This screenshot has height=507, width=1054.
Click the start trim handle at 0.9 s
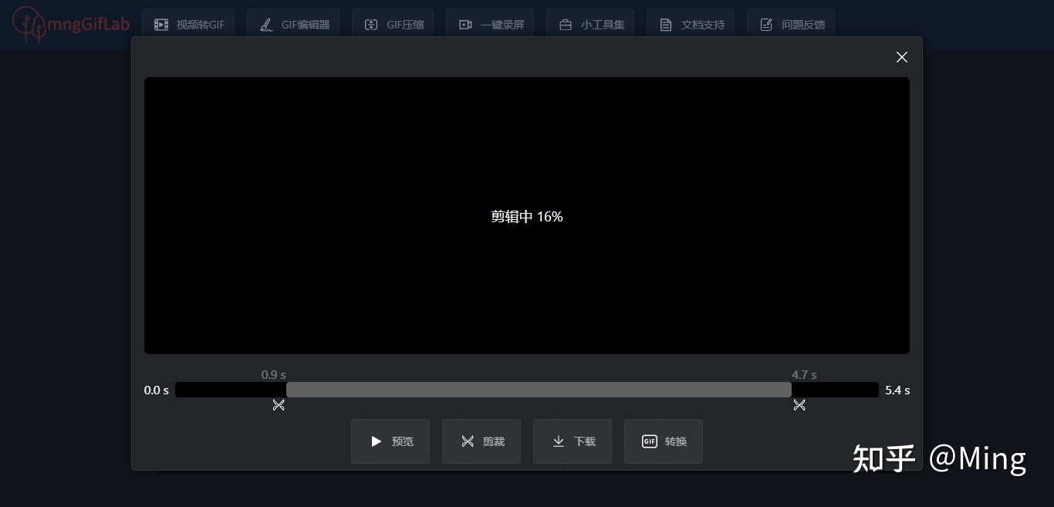(279, 404)
